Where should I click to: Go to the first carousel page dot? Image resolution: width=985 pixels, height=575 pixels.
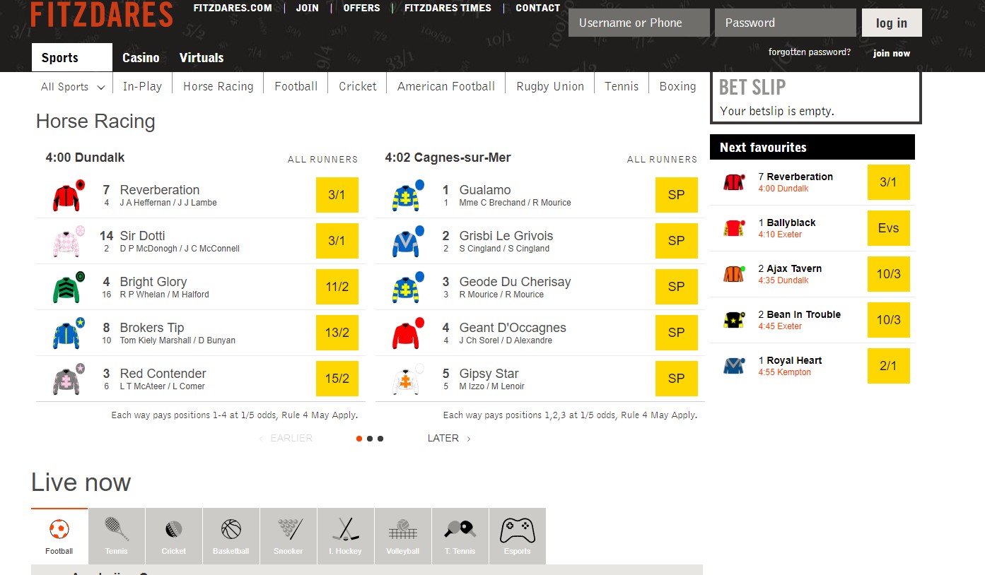[359, 439]
